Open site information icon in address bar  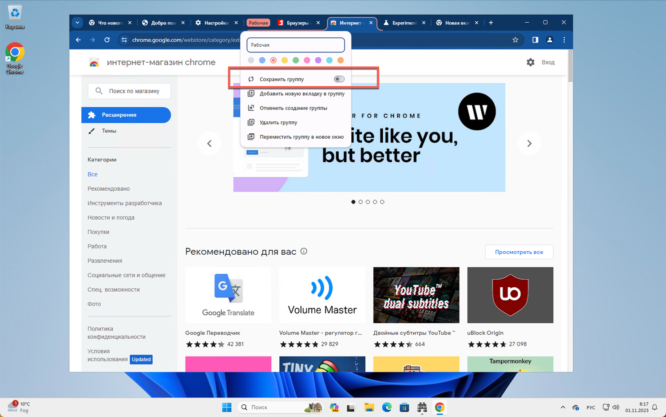click(x=124, y=40)
